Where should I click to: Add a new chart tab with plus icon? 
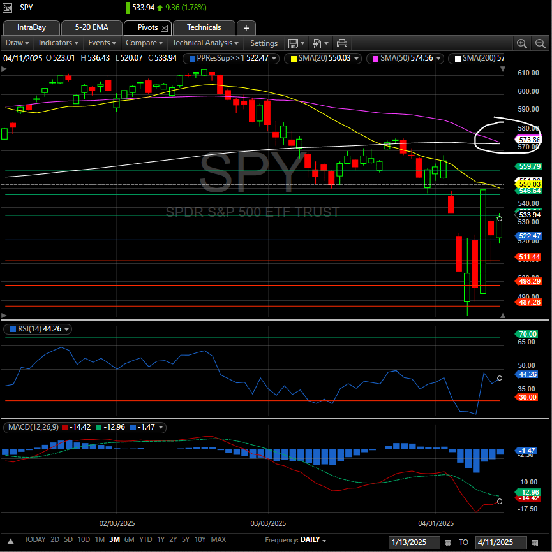[246, 28]
